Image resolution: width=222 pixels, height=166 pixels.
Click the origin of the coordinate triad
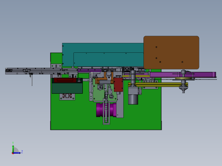coord(13,153)
